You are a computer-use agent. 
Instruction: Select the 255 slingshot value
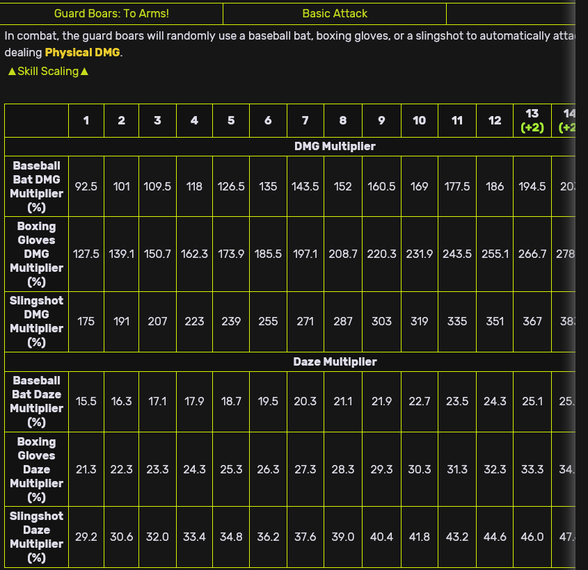[268, 321]
